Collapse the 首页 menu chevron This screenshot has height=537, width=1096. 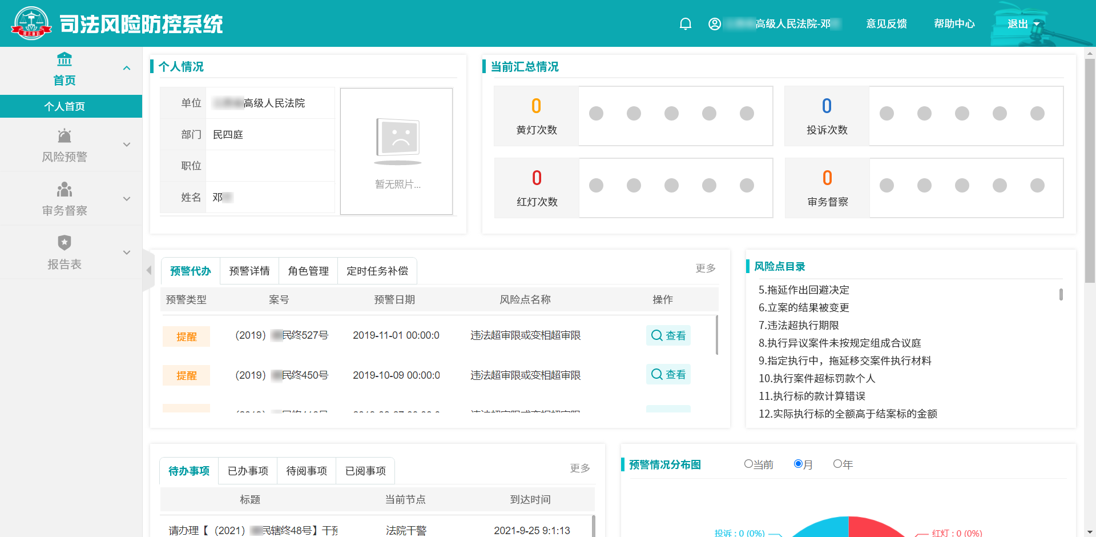pos(127,67)
